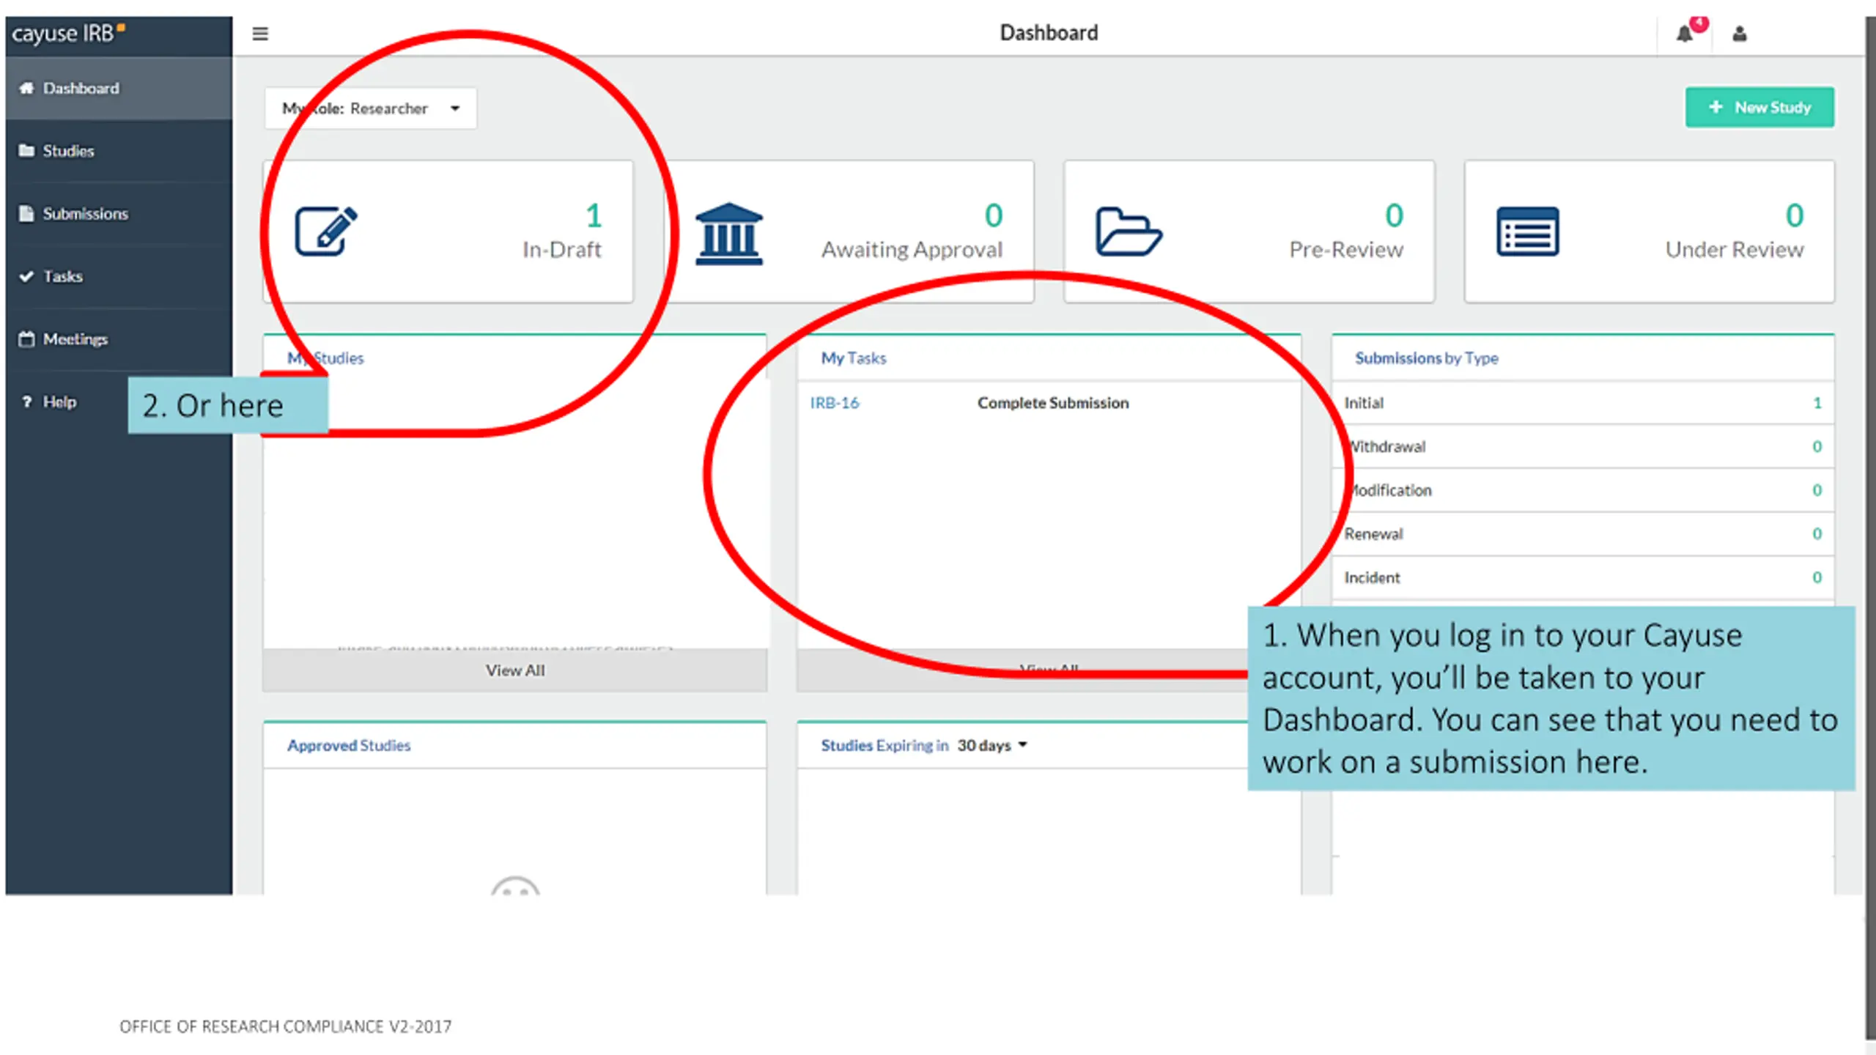The image size is (1876, 1055).
Task: Select the Incident submissions row
Action: (x=1583, y=577)
